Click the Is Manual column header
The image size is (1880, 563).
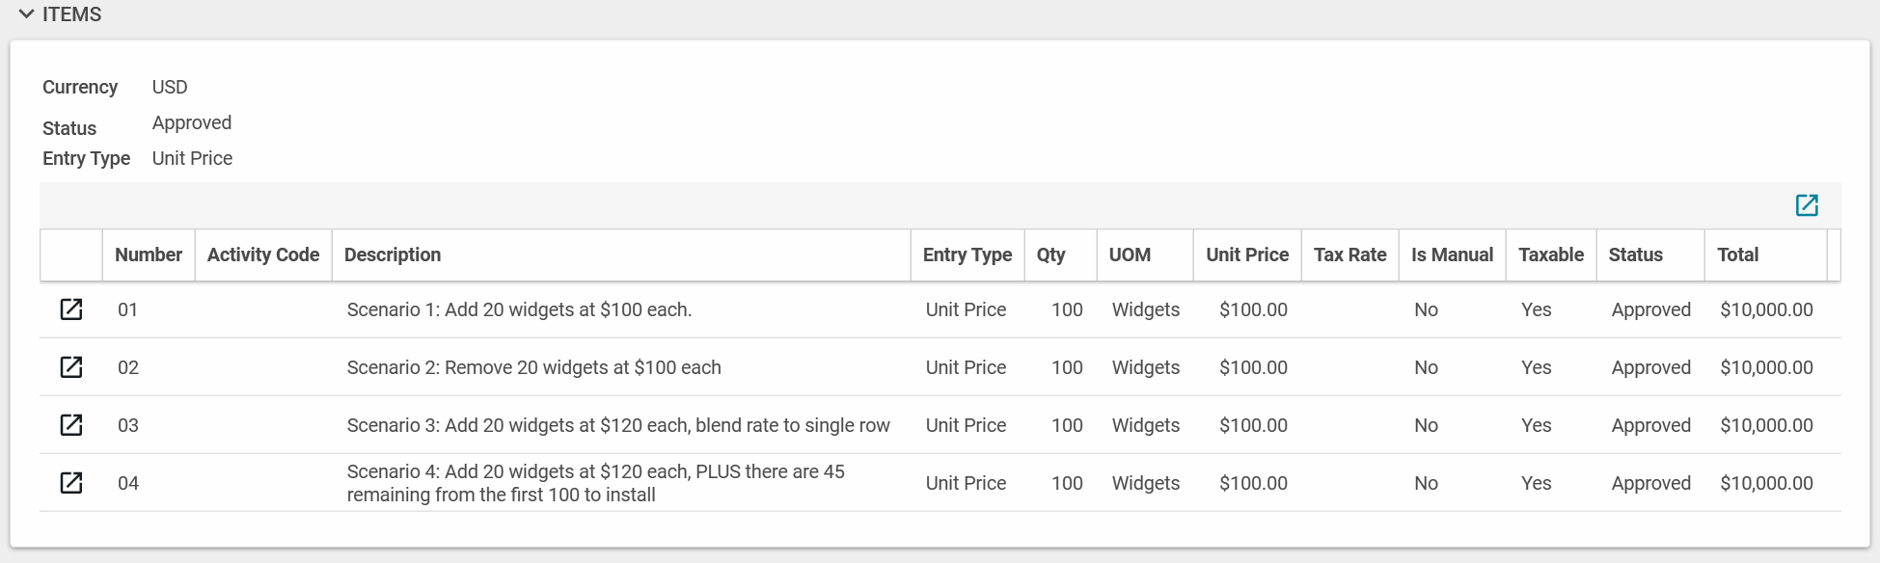1452,255
